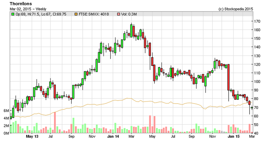The height and width of the screenshot is (143, 263).
Task: Click the '(c) Stockopedia 2015' credit text
Action: point(236,9)
